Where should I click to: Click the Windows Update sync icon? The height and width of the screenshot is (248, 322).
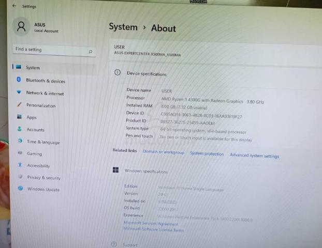pyautogui.click(x=20, y=188)
